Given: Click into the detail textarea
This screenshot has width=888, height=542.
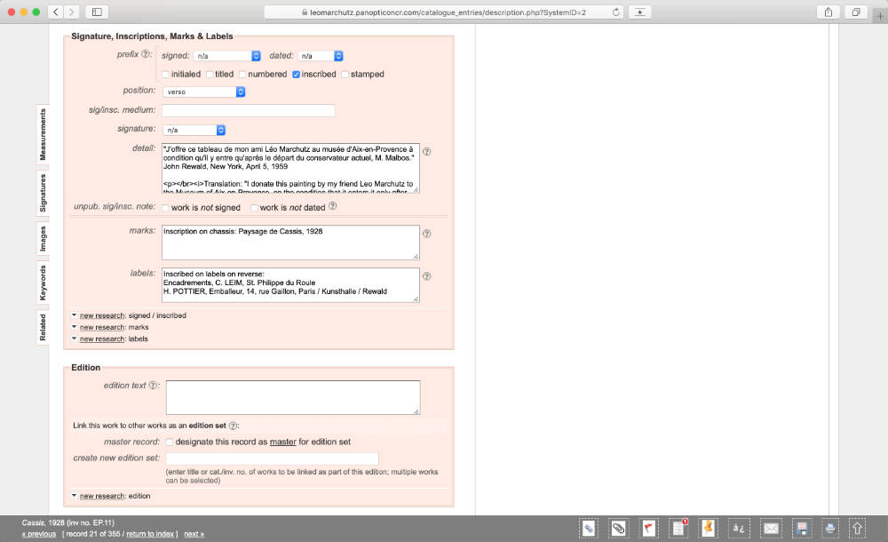Looking at the screenshot, I should [x=290, y=168].
